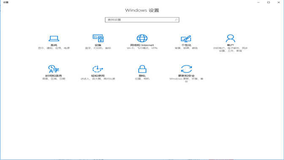Click the 时间和语言 label text
This screenshot has height=160, width=284.
(x=54, y=76)
